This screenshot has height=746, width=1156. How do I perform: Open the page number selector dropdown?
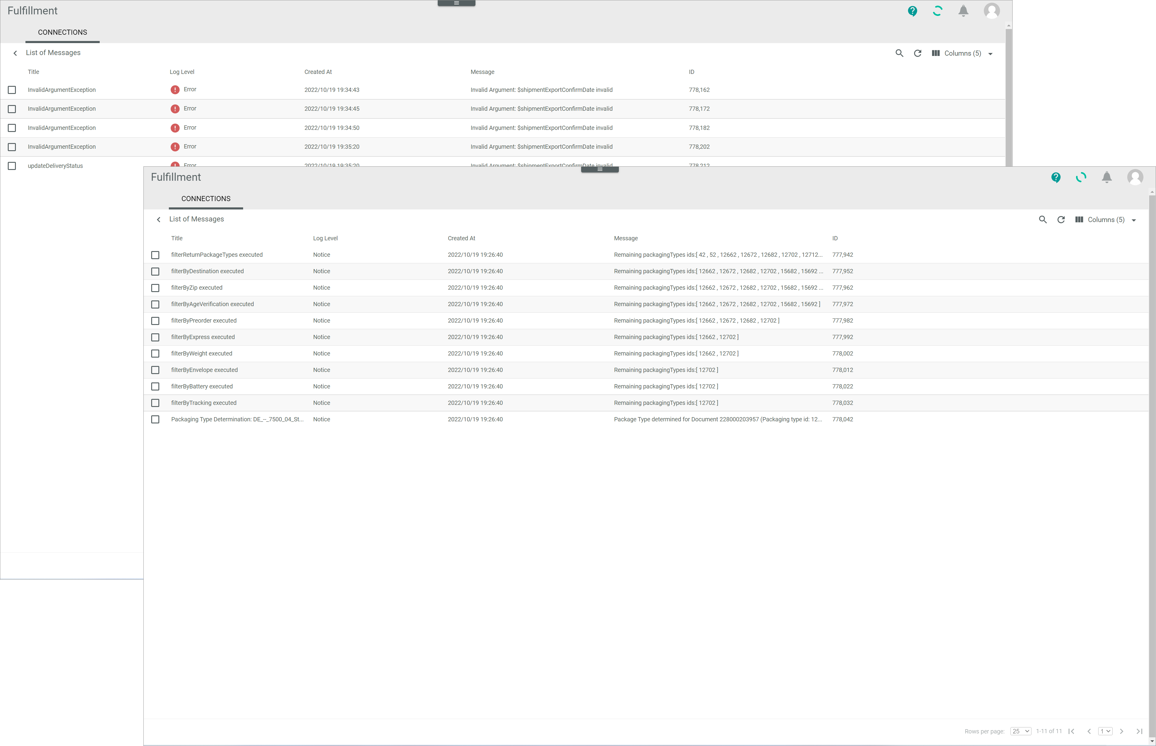pos(1105,731)
